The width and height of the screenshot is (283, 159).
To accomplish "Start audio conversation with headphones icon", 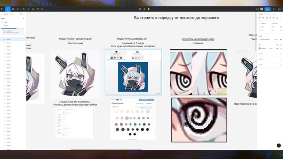I will pos(257,9).
